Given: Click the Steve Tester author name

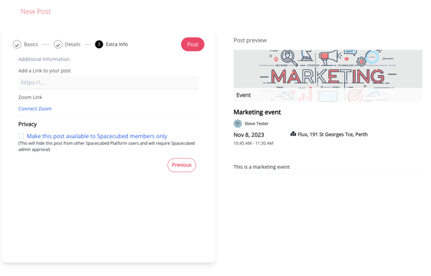Looking at the screenshot, I should coord(256,123).
